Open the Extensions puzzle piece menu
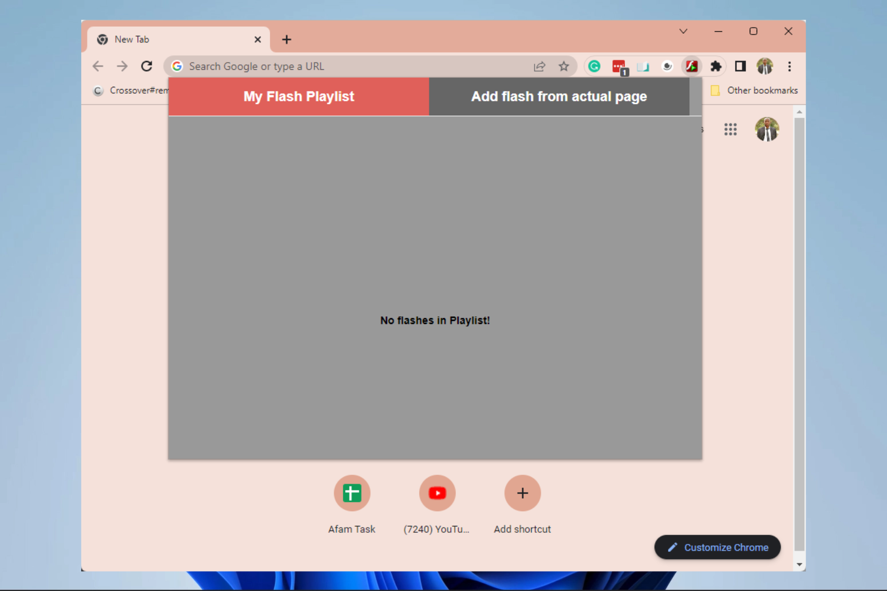The width and height of the screenshot is (887, 591). [716, 66]
